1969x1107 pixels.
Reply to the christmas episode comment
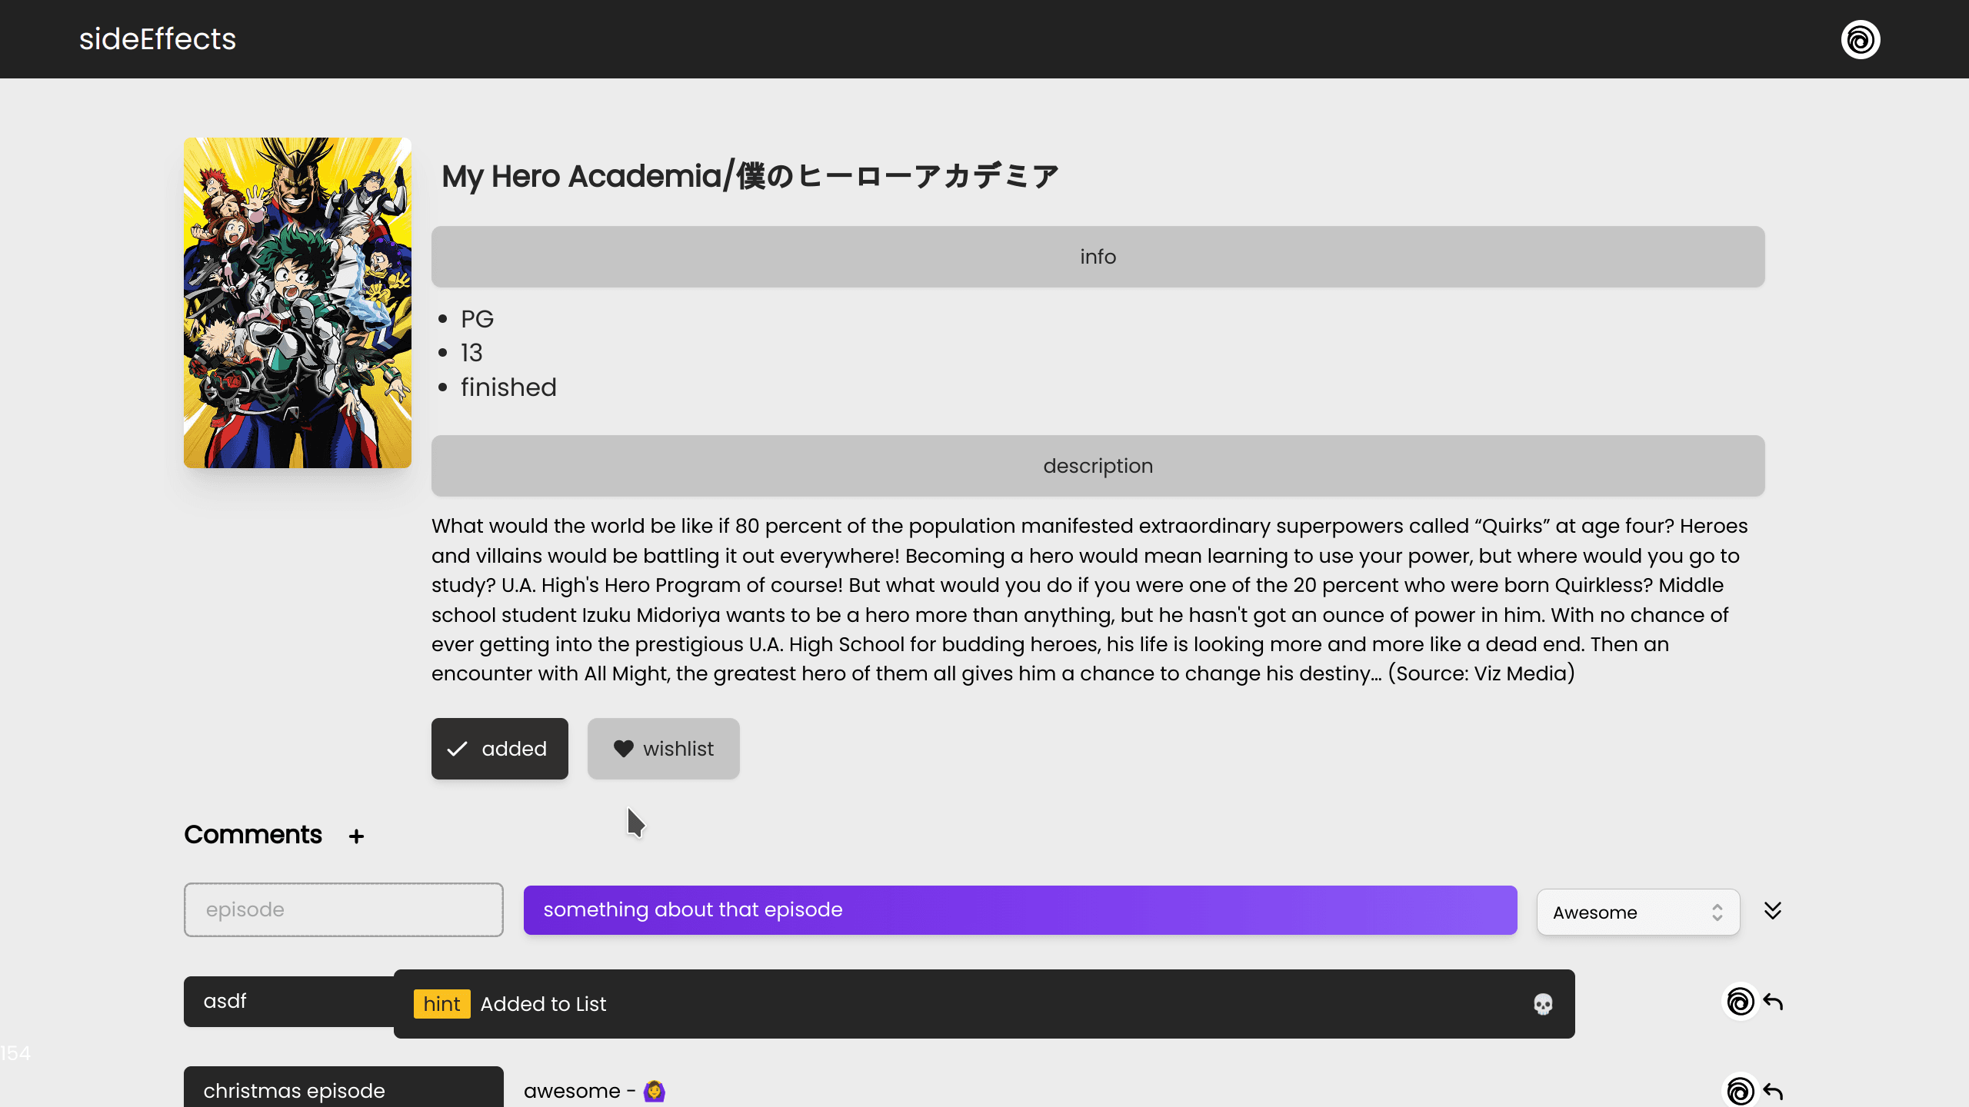tap(1773, 1091)
